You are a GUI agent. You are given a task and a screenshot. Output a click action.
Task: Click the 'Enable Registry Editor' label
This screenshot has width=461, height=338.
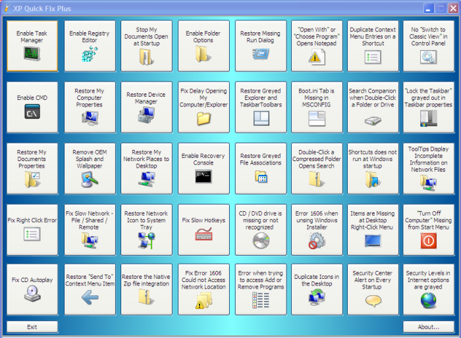point(90,37)
